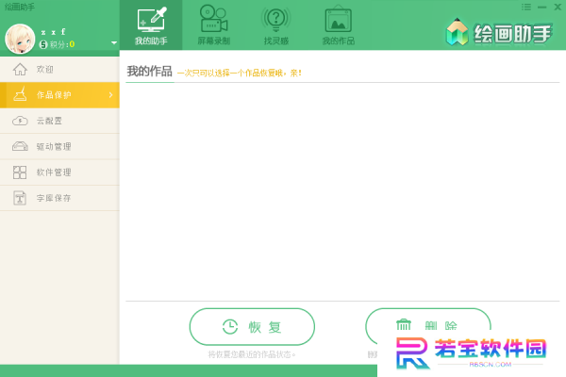
Task: Close the 绘画助手 window
Action: (558, 7)
